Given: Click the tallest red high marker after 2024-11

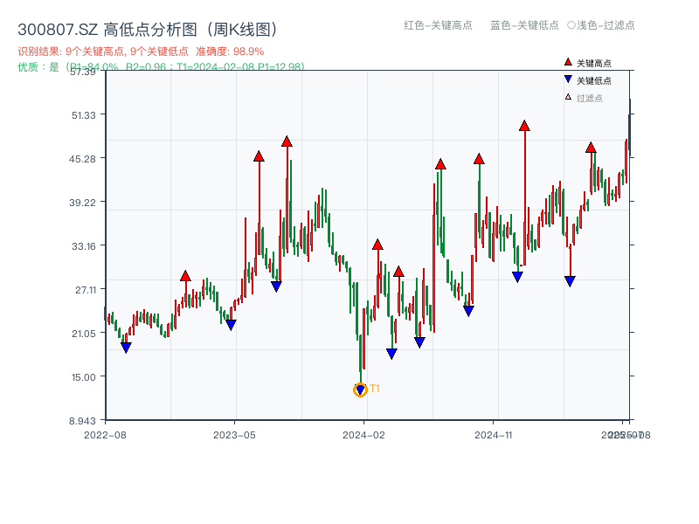Looking at the screenshot, I should tap(524, 126).
